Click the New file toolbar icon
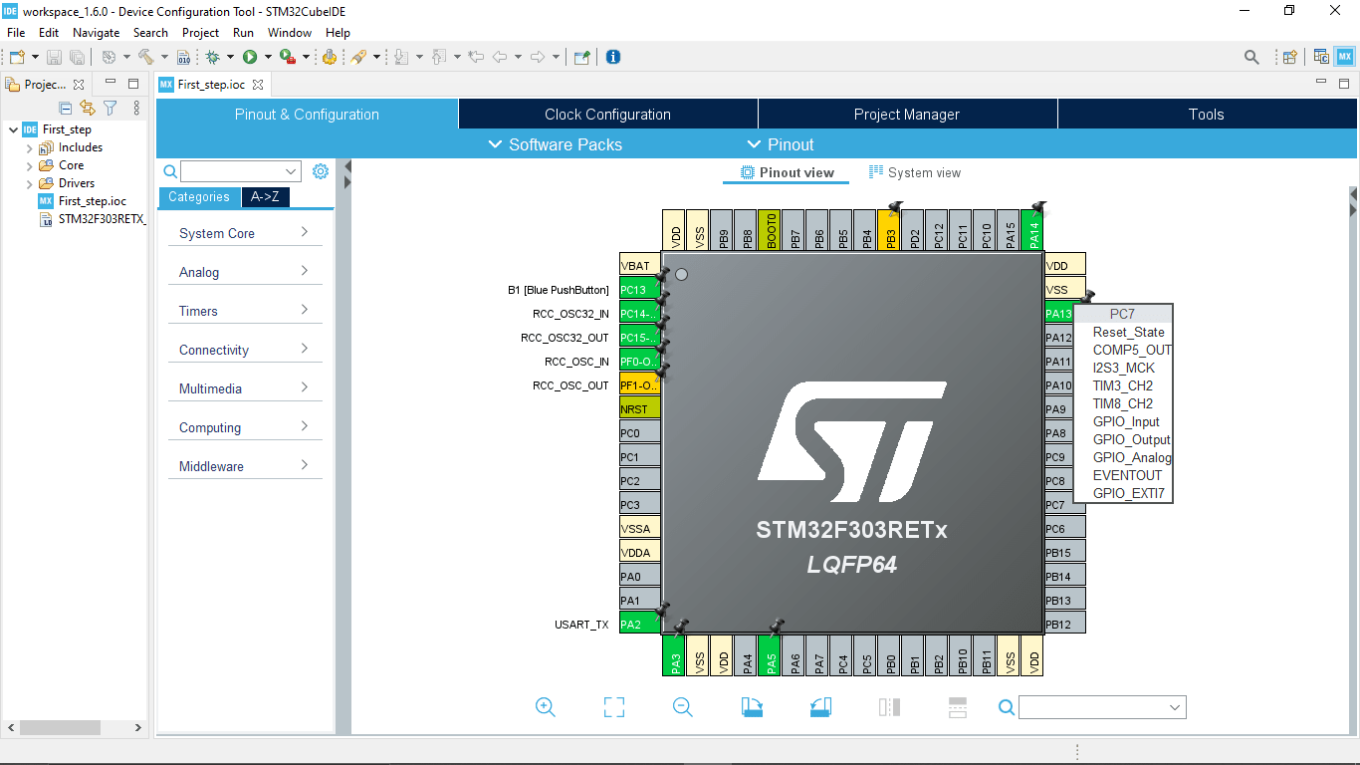This screenshot has height=765, width=1360. click(17, 57)
